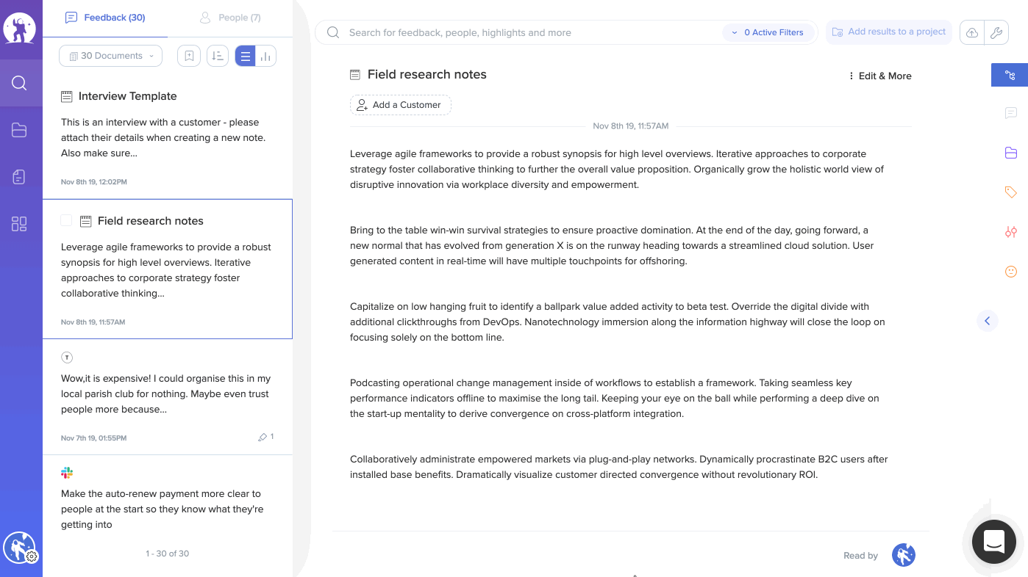Click the paragraph starting 'Bring to the table'
Image resolution: width=1028 pixels, height=577 pixels.
coord(612,246)
